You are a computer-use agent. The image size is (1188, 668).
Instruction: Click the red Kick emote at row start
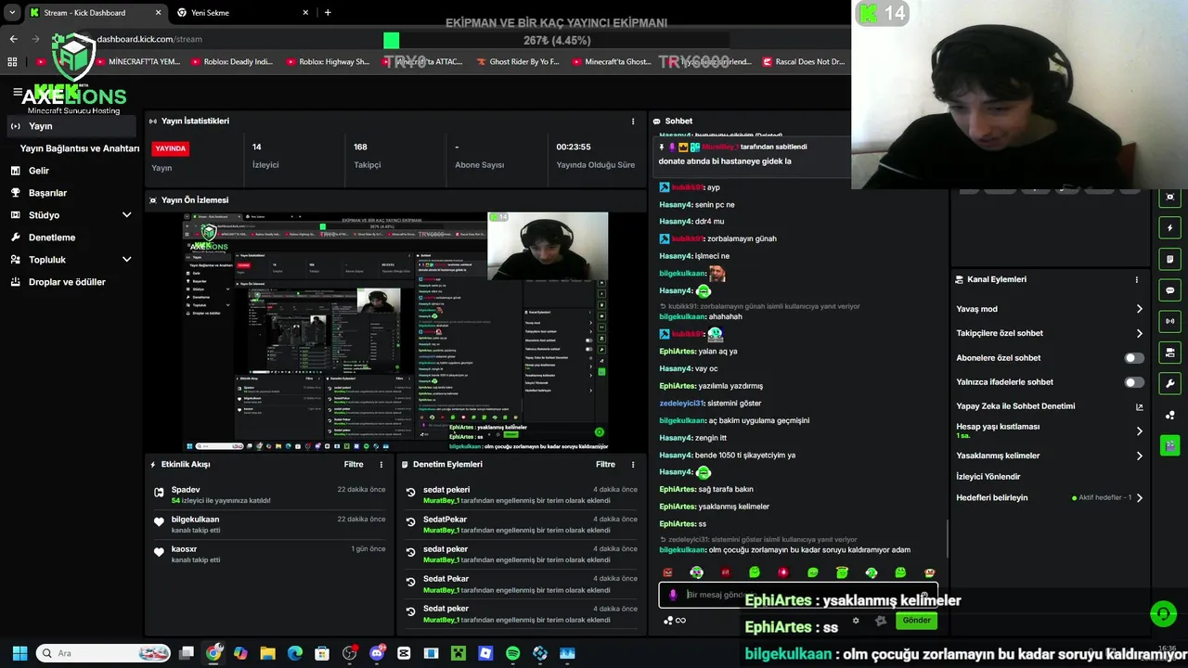click(667, 572)
